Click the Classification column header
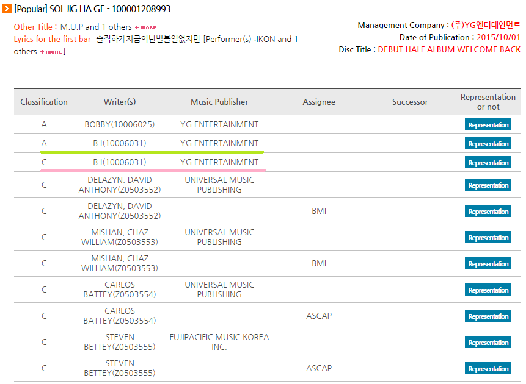Screen dimensions: 526x384 pyautogui.click(x=44, y=102)
